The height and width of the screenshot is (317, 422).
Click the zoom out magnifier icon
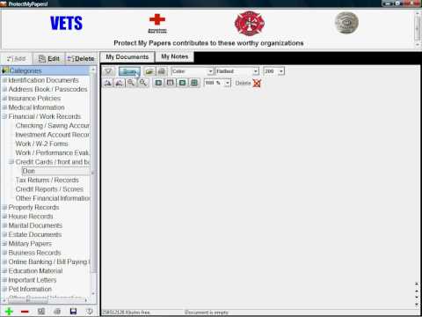(142, 83)
